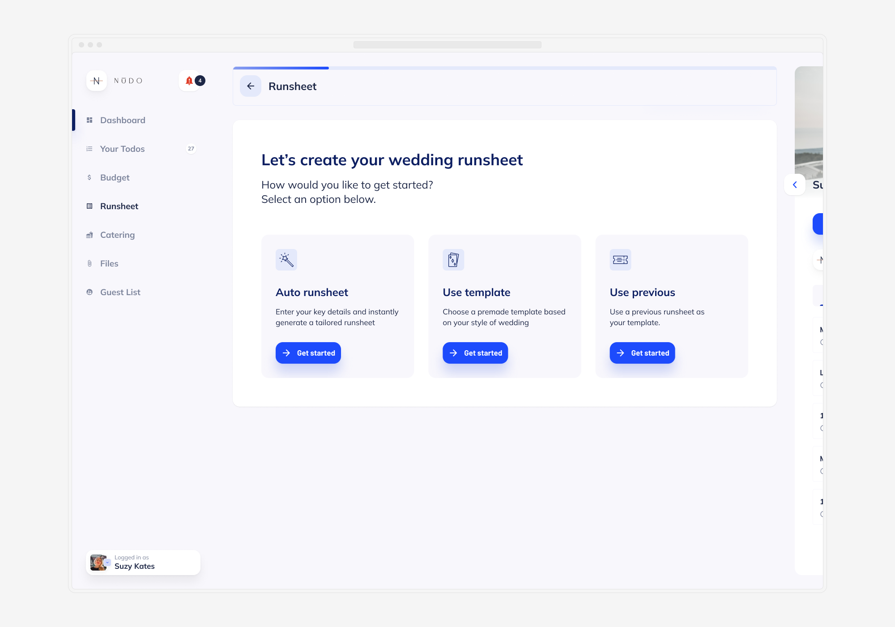The height and width of the screenshot is (627, 895).
Task: Click the runsheet progress bar
Action: [505, 68]
